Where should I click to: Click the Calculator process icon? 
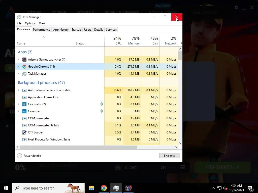(24, 104)
